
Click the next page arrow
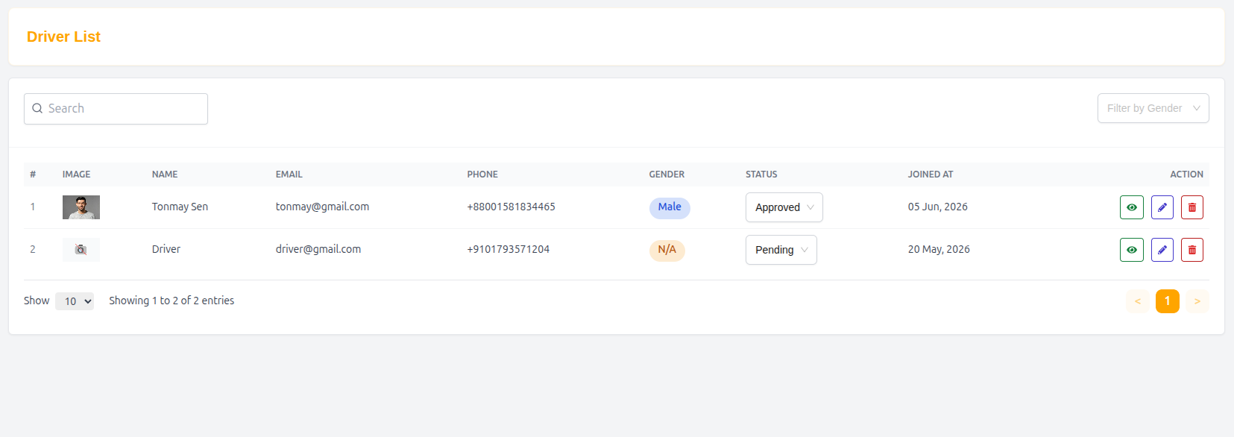click(x=1197, y=301)
